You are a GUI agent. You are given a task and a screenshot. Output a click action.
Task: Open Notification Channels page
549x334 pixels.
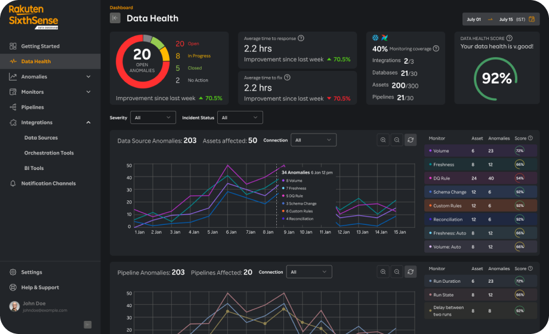(x=50, y=184)
